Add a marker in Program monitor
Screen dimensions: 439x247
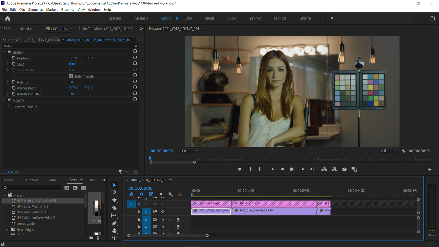click(240, 169)
